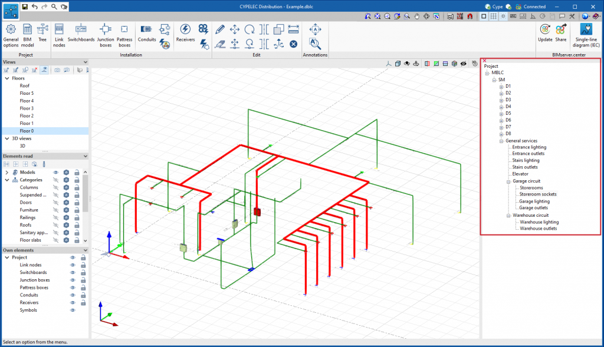
Task: Choose the Junction boxes tool
Action: [x=105, y=34]
